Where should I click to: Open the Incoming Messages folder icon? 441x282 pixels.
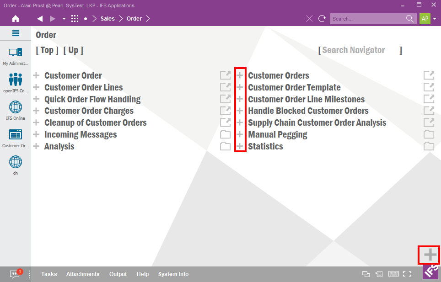tap(225, 134)
